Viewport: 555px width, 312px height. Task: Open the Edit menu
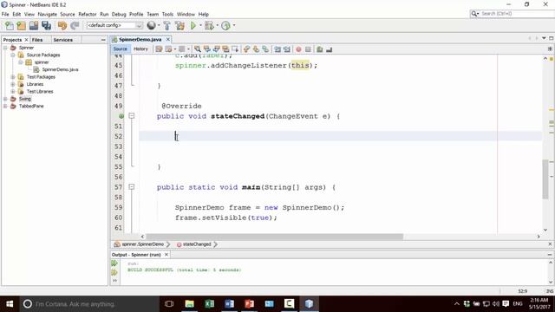(x=16, y=14)
